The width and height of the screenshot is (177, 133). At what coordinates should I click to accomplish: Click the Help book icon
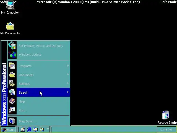click(12, 101)
